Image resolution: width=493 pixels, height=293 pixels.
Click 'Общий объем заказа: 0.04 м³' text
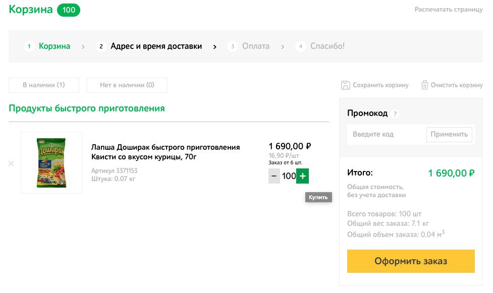[396, 234]
